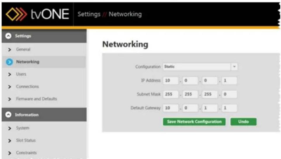The image size is (281, 159).
Task: Open the Constraints information page
Action: pyautogui.click(x=26, y=153)
